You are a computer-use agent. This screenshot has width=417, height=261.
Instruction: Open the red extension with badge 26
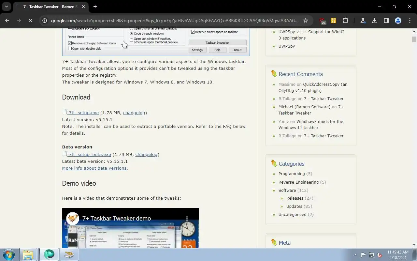(x=323, y=21)
